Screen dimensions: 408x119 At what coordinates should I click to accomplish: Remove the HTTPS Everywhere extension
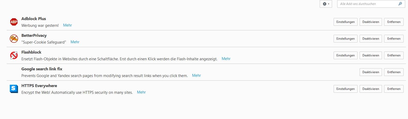394,89
